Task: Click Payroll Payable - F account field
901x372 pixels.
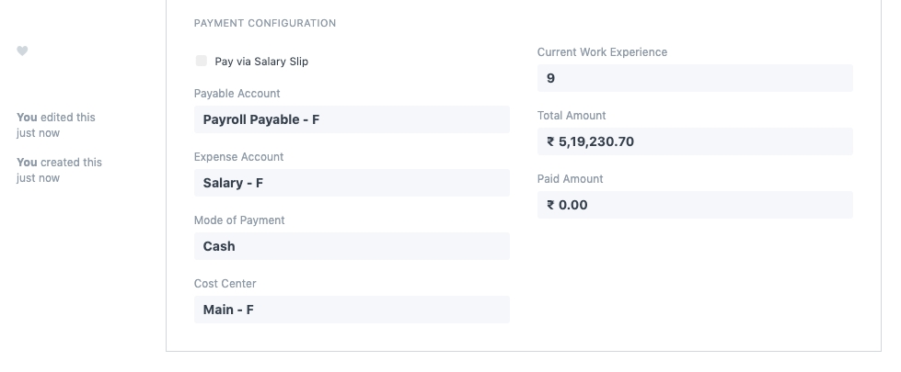Action: [351, 119]
